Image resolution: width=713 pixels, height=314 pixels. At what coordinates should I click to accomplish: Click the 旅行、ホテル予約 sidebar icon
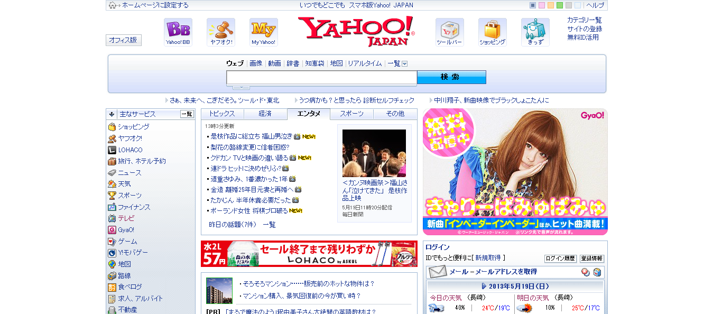pyautogui.click(x=112, y=161)
